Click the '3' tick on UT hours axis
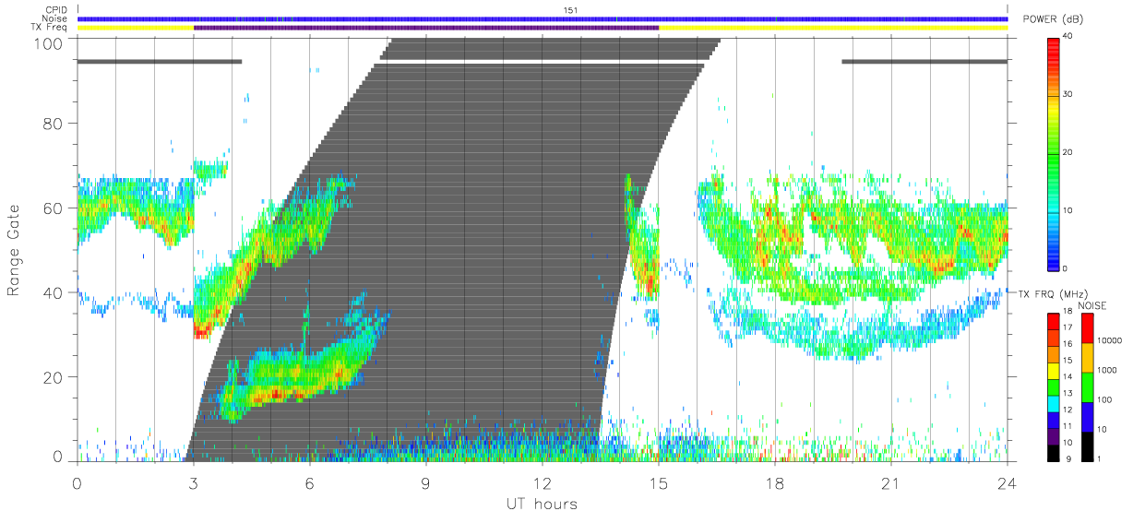 (194, 482)
